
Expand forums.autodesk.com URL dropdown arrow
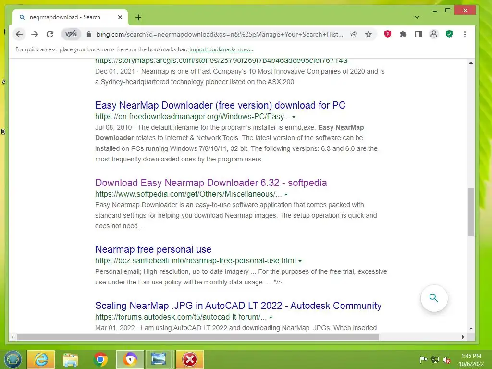pyautogui.click(x=271, y=318)
